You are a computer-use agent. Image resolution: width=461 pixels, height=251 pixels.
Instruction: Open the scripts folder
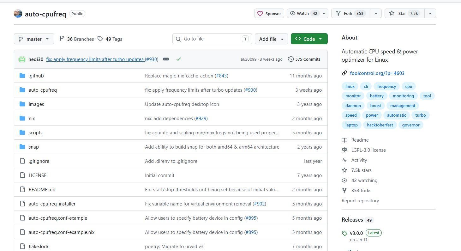click(35, 132)
